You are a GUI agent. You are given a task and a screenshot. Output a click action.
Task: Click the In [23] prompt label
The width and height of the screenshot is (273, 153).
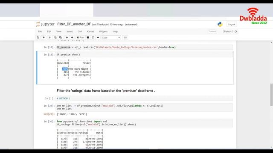click(x=49, y=106)
